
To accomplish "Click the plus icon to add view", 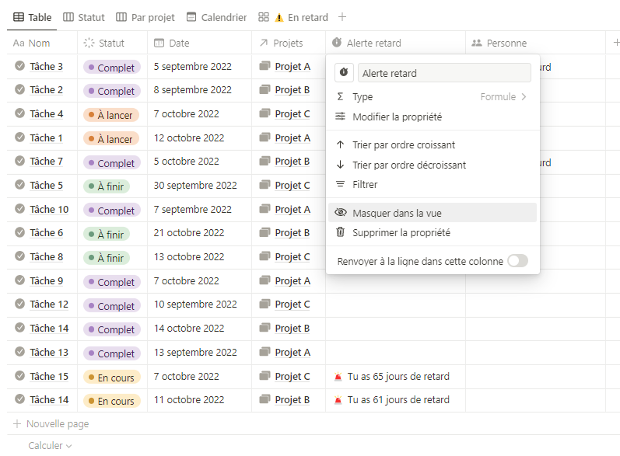I will pos(342,17).
